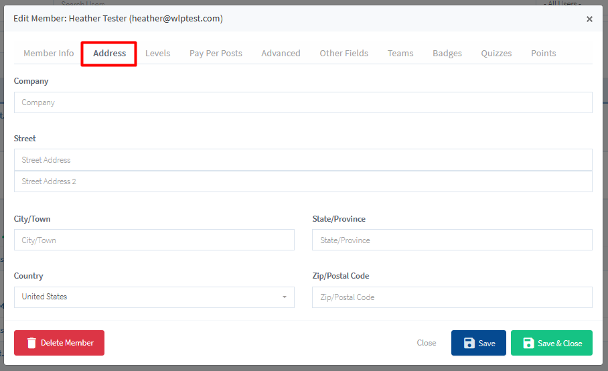Show the Points tab
This screenshot has height=371, width=608.
coord(543,53)
